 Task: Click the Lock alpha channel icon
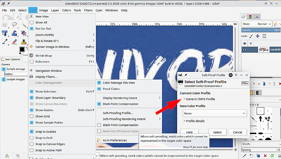pos(264,36)
